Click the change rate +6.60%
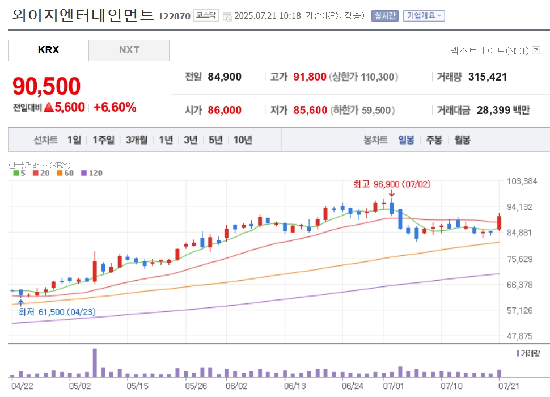This screenshot has width=550, height=397. coord(115,107)
